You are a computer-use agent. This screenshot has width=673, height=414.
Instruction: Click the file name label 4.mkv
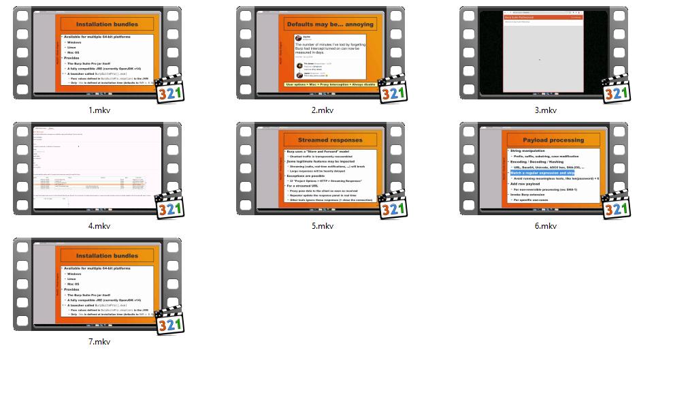[x=99, y=226]
